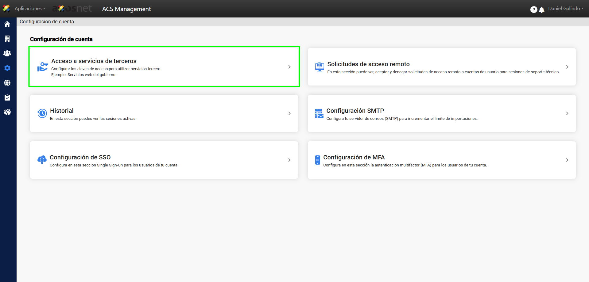Click chevron on Configuración de MFA card

point(567,160)
